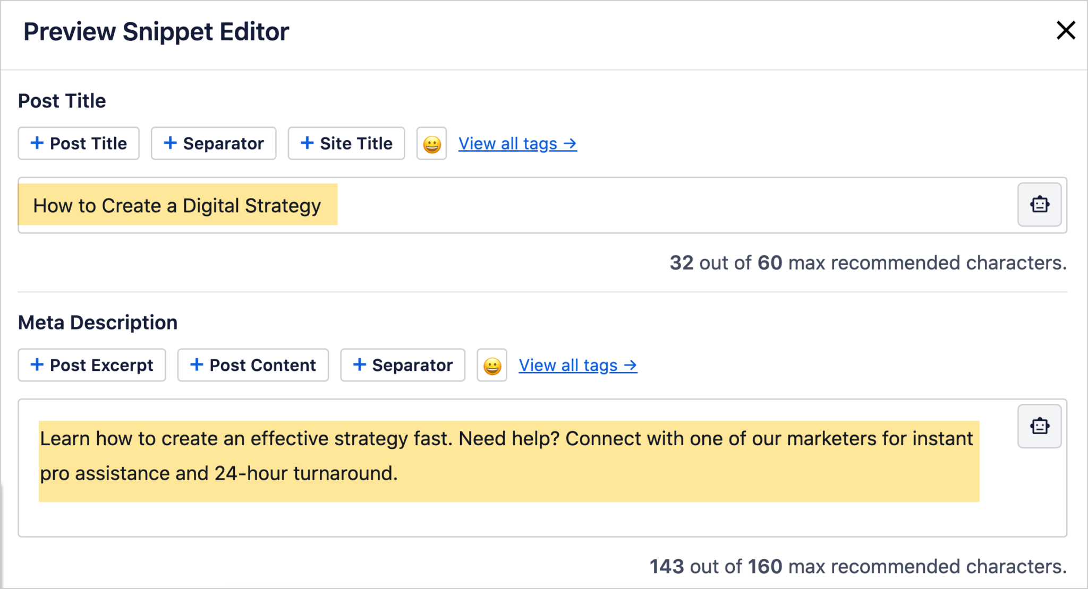Insert Separator tag into Post Title
Screen dimensions: 1088x589
tap(214, 143)
